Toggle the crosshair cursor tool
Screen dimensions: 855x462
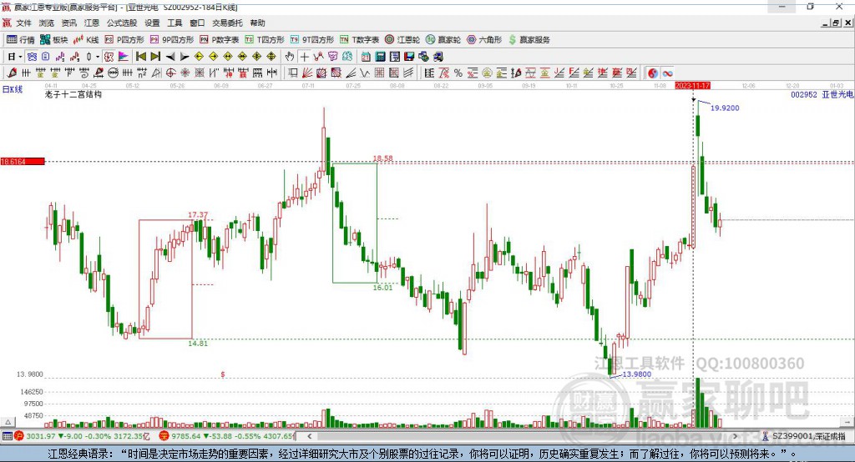coord(304,57)
